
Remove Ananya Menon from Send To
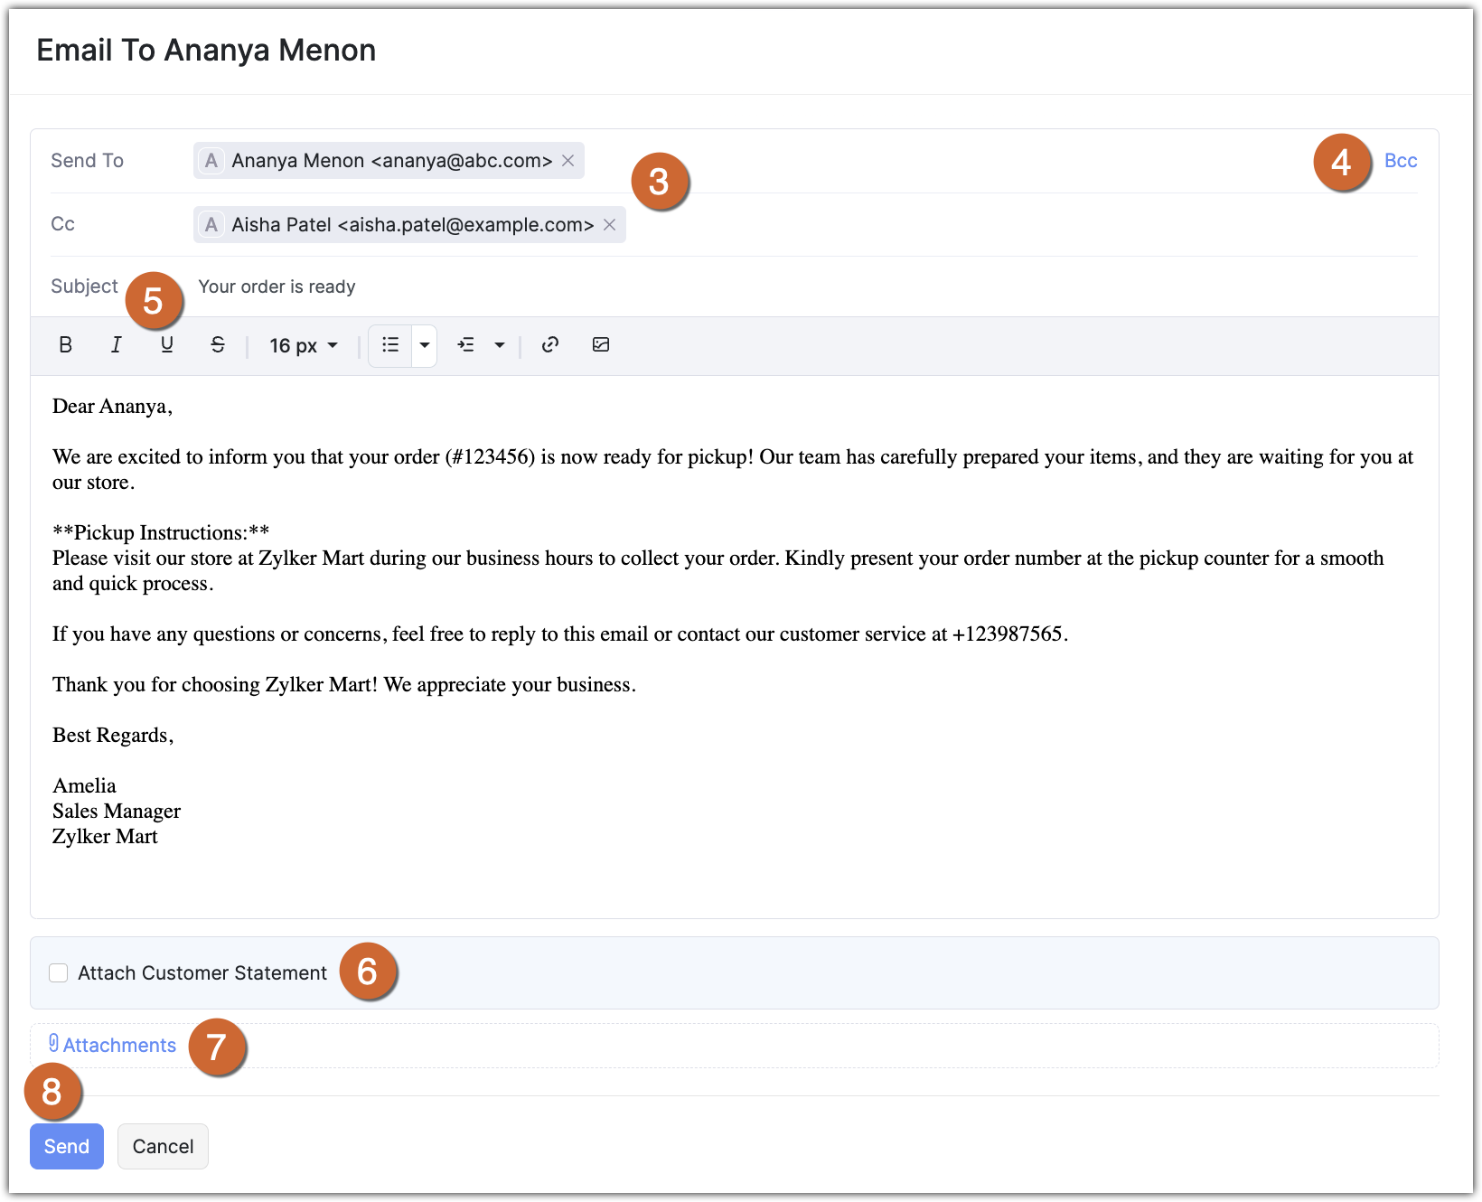pos(568,161)
